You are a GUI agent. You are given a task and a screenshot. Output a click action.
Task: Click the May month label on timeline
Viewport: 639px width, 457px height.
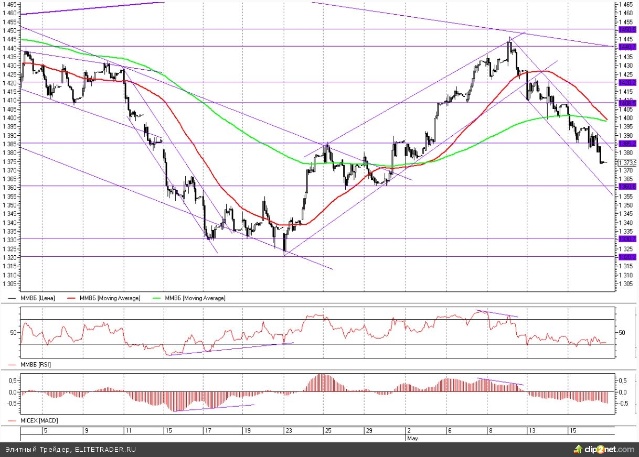[x=412, y=437]
